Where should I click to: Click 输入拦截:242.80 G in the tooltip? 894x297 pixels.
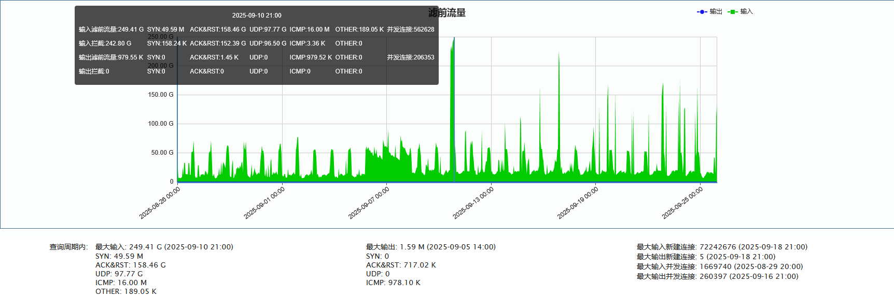point(105,43)
